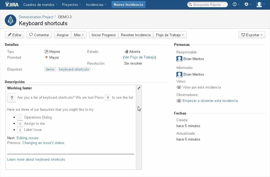Click the Editar button
Screen dimensions: 270x177
point(15,35)
